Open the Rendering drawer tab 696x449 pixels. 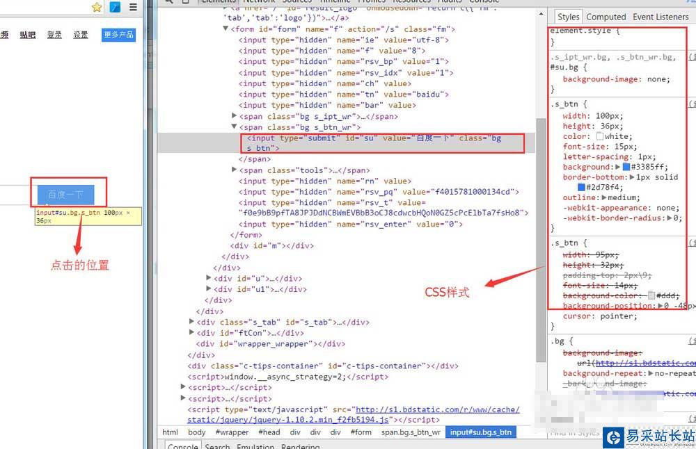[x=300, y=445]
